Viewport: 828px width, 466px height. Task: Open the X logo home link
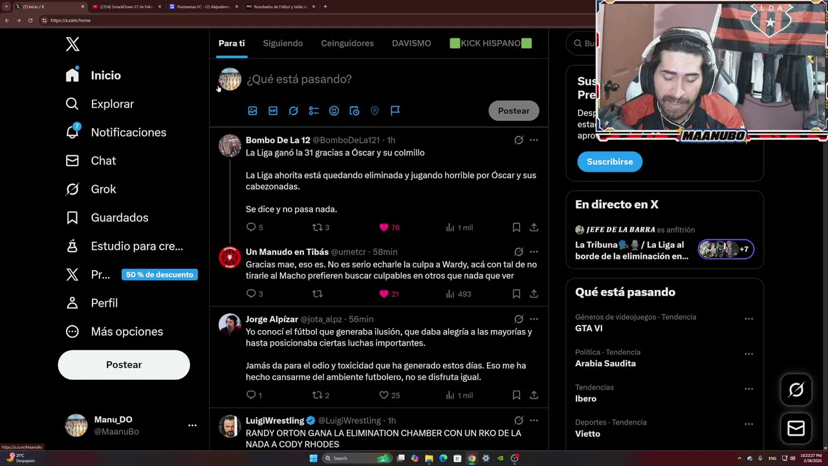(x=72, y=44)
